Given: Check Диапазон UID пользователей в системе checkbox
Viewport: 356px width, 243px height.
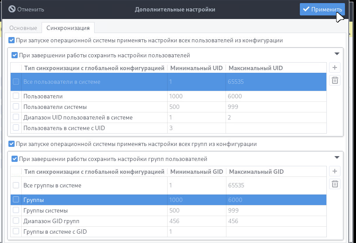Looking at the screenshot, I should click(16, 117).
